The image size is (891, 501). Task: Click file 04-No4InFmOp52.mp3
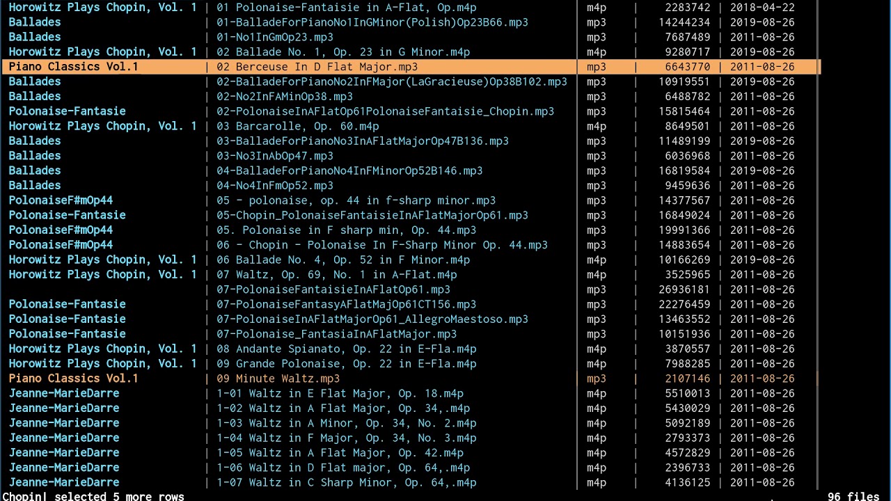tap(275, 186)
